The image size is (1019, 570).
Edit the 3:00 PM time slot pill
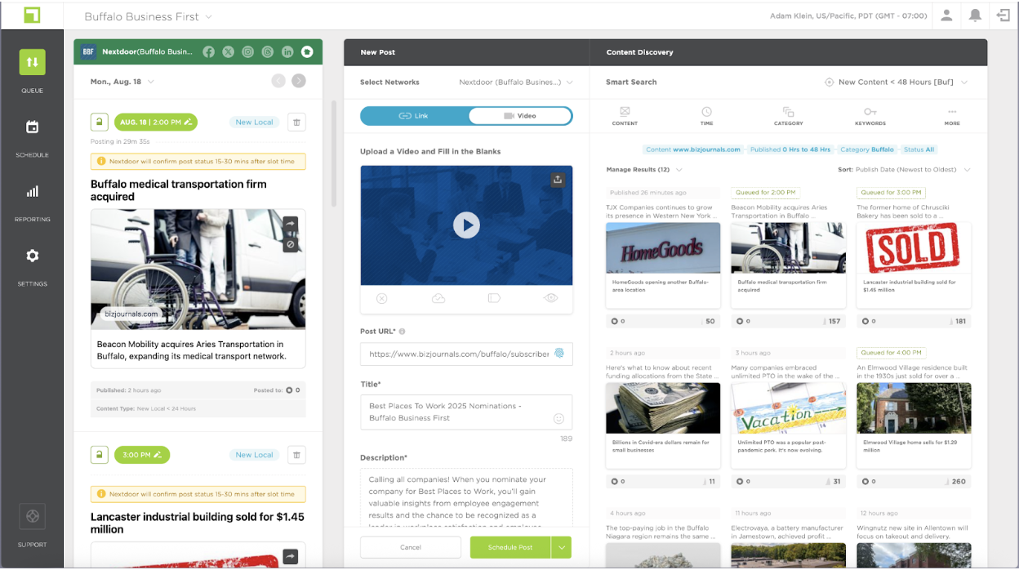(x=142, y=455)
